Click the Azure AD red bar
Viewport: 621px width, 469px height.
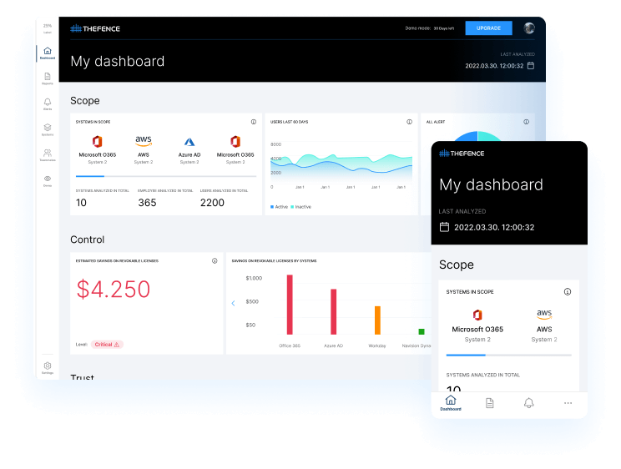click(334, 312)
